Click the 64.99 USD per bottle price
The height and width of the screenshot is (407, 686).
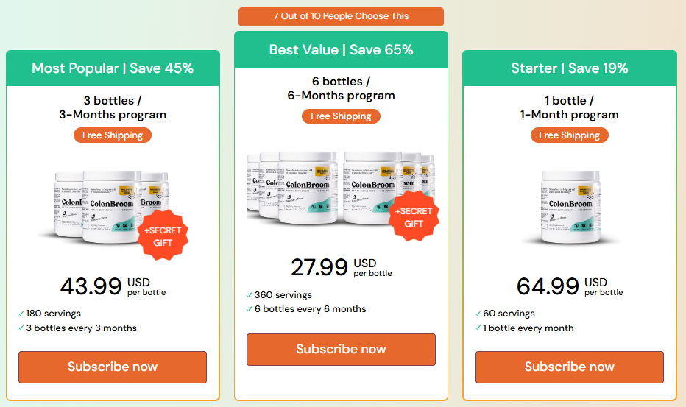tap(570, 286)
